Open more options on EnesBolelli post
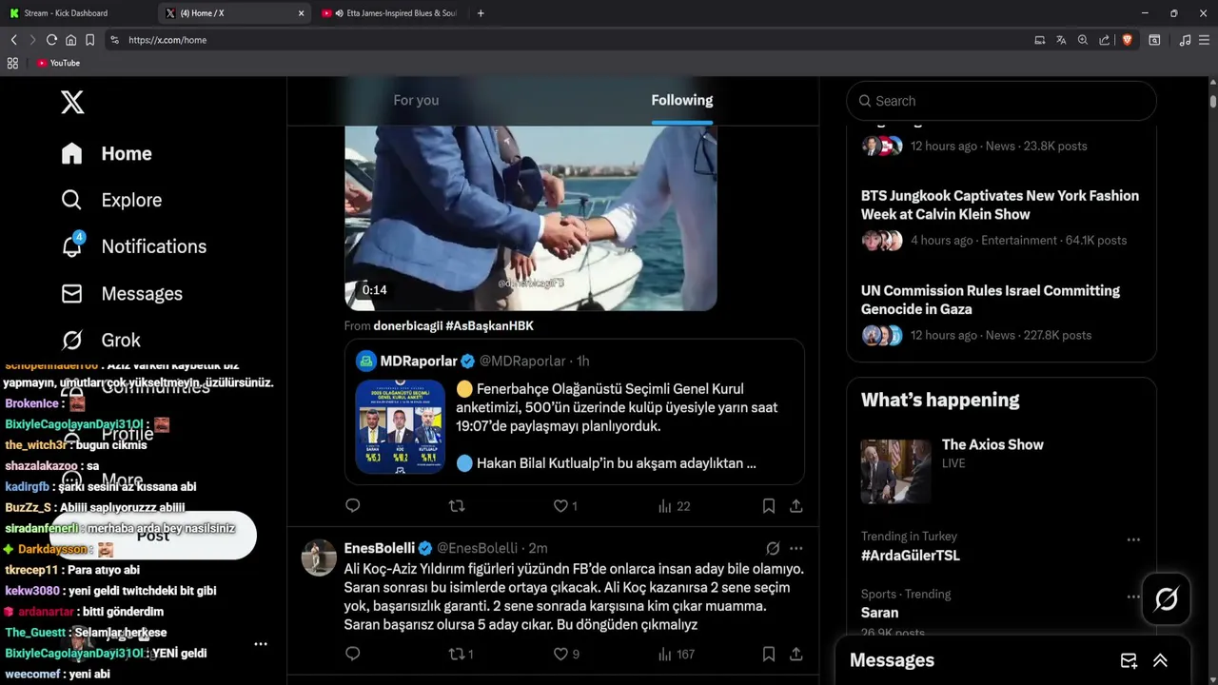 click(796, 548)
